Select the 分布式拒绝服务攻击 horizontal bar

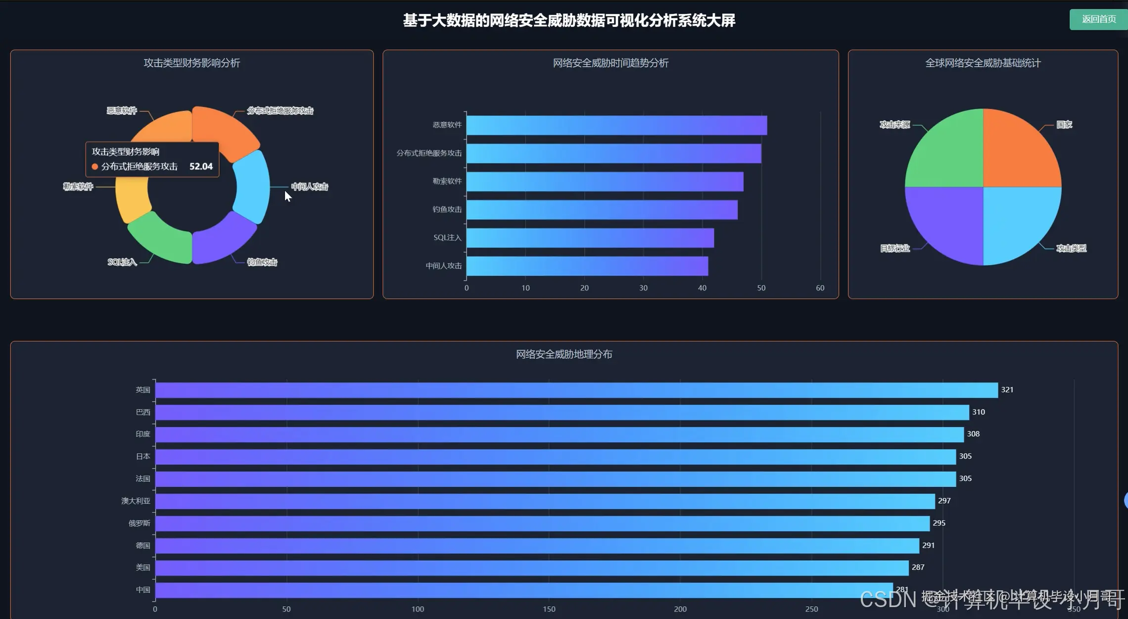(x=613, y=153)
